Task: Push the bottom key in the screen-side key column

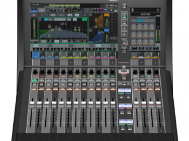Action: pos(124,51)
